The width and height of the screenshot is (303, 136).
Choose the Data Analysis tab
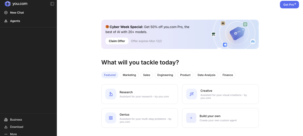tap(206, 75)
